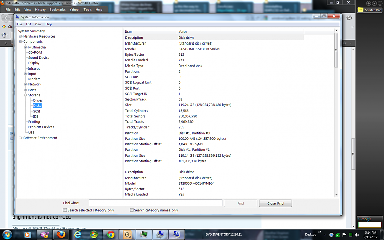Select USB in the tree
Viewport: 384px width, 240px height.
click(31, 133)
